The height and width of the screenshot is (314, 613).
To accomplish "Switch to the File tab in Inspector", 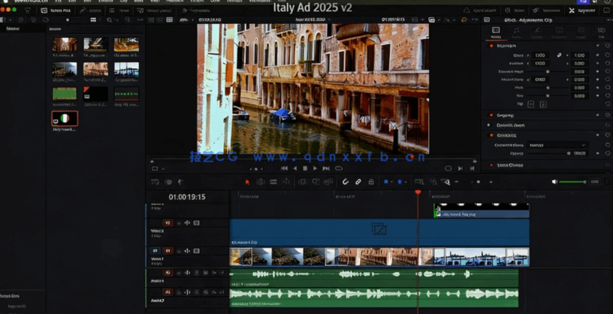I will click(x=601, y=32).
